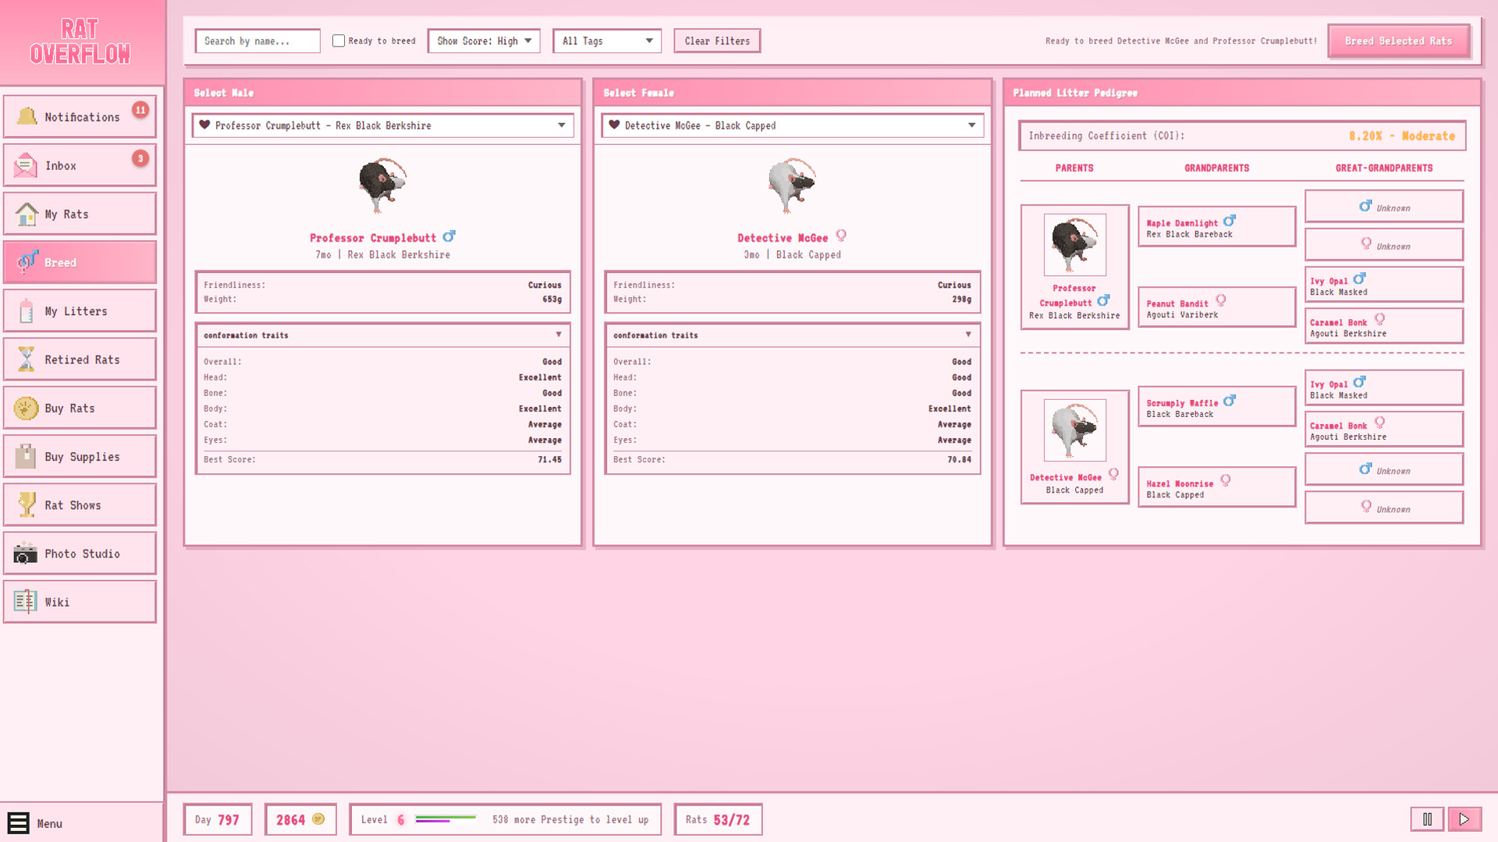Viewport: 1498px width, 842px height.
Task: Select the My Rats house icon
Action: pos(27,213)
